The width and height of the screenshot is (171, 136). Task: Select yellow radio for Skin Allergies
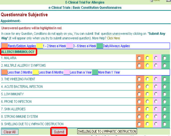147,109
